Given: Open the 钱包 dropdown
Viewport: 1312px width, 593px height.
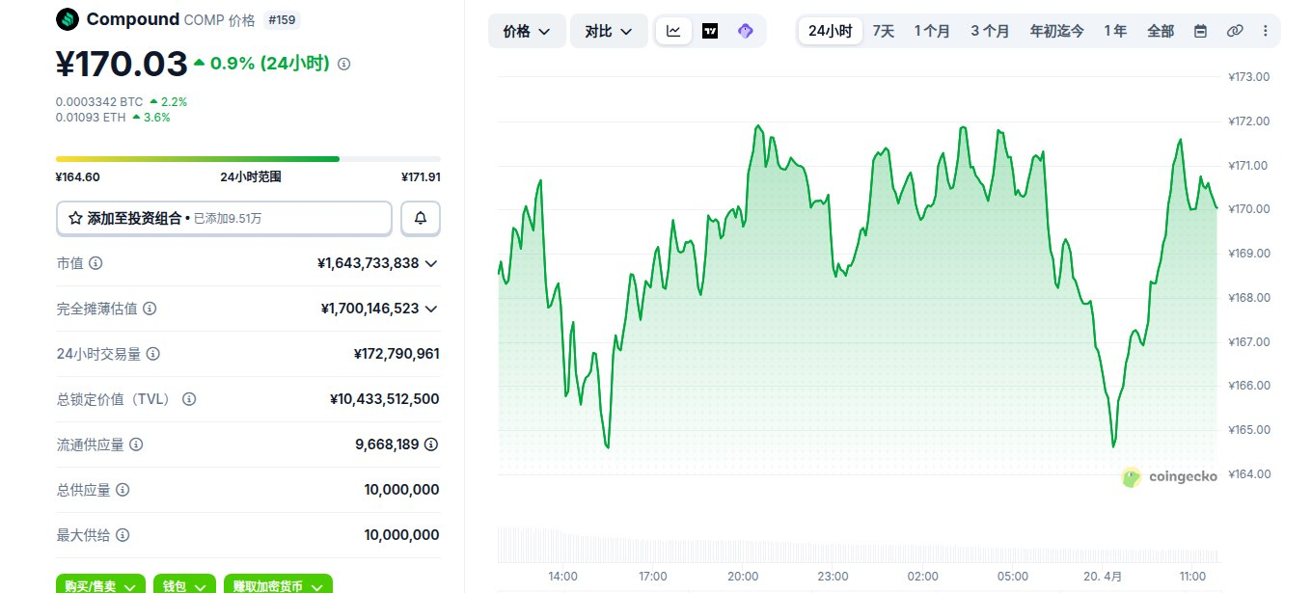Looking at the screenshot, I should pyautogui.click(x=184, y=585).
